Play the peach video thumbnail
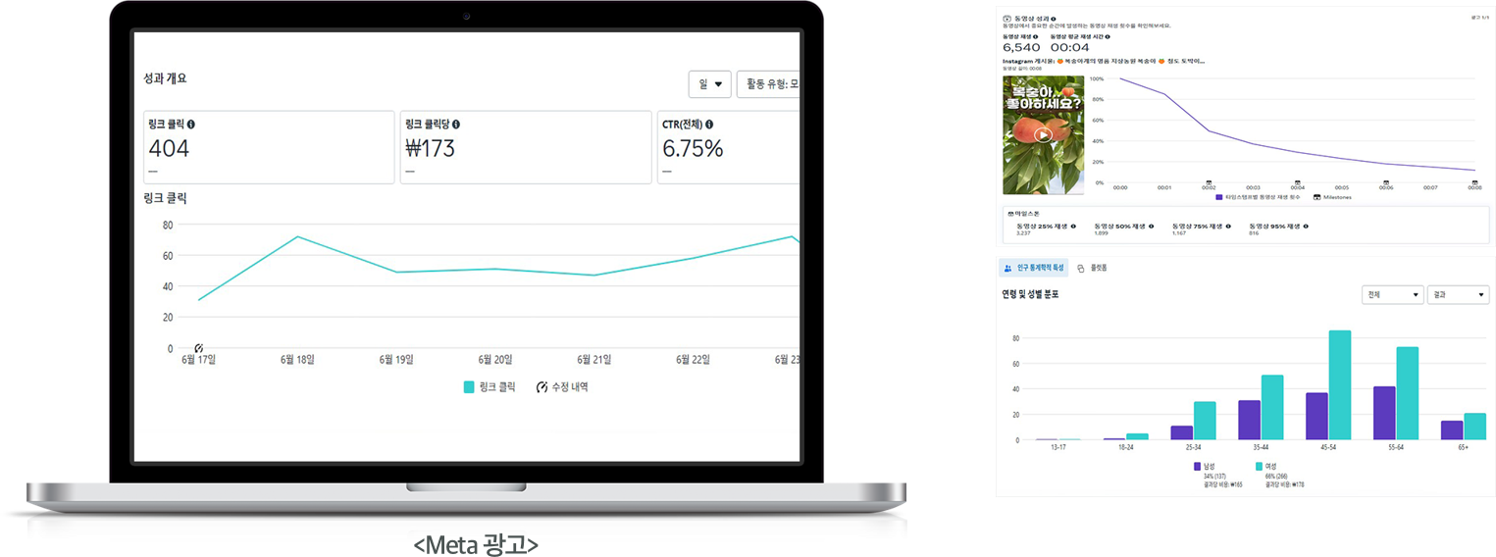 point(1043,135)
